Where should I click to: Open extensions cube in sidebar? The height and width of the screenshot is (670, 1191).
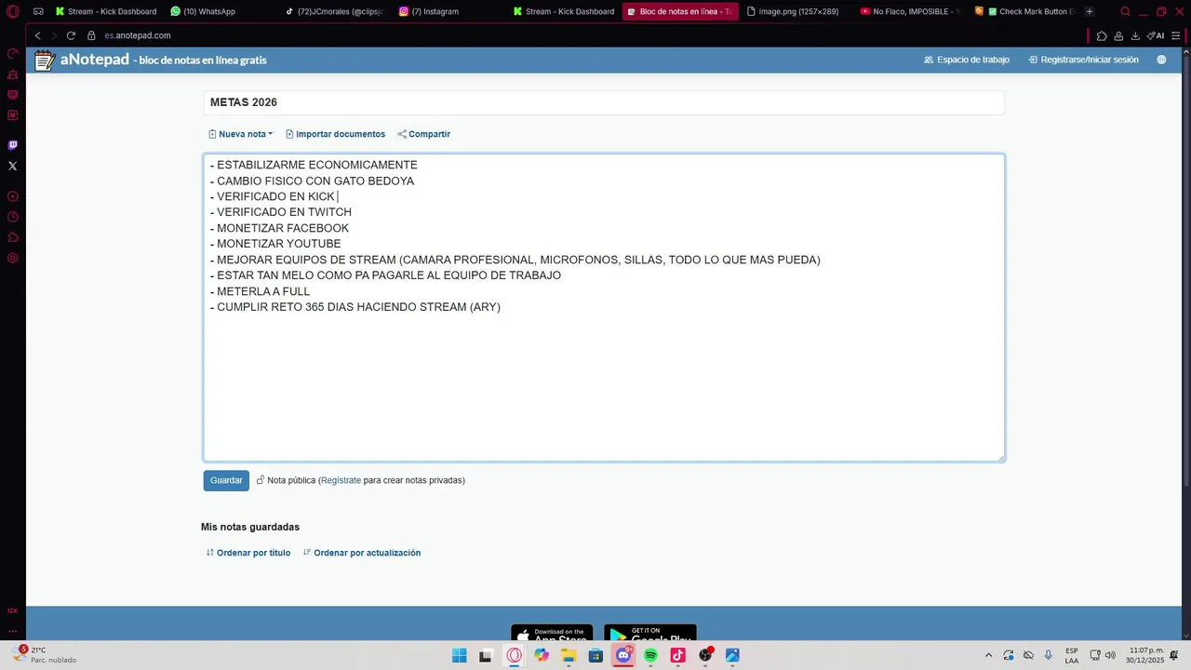click(x=12, y=237)
